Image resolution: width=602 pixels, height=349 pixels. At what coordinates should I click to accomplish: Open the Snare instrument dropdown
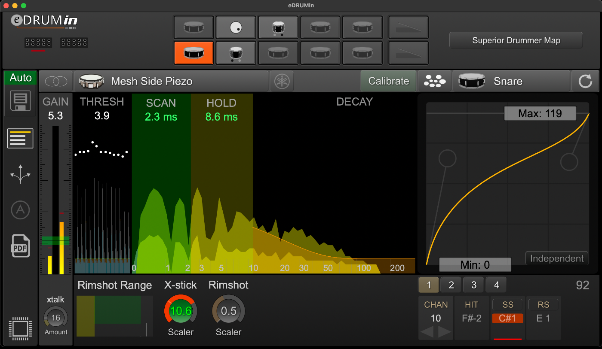click(x=511, y=81)
